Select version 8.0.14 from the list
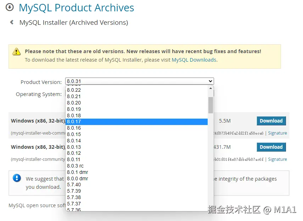 137,141
